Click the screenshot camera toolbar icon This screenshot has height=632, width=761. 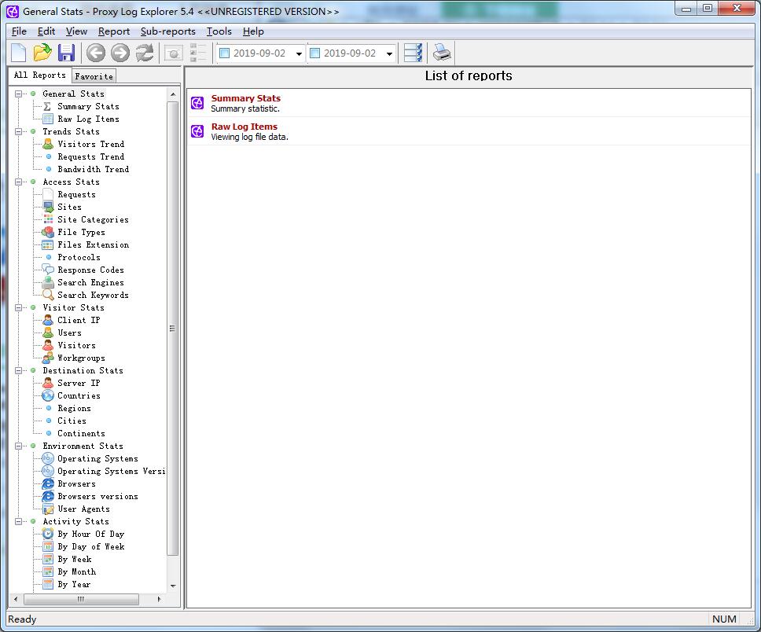(x=173, y=53)
